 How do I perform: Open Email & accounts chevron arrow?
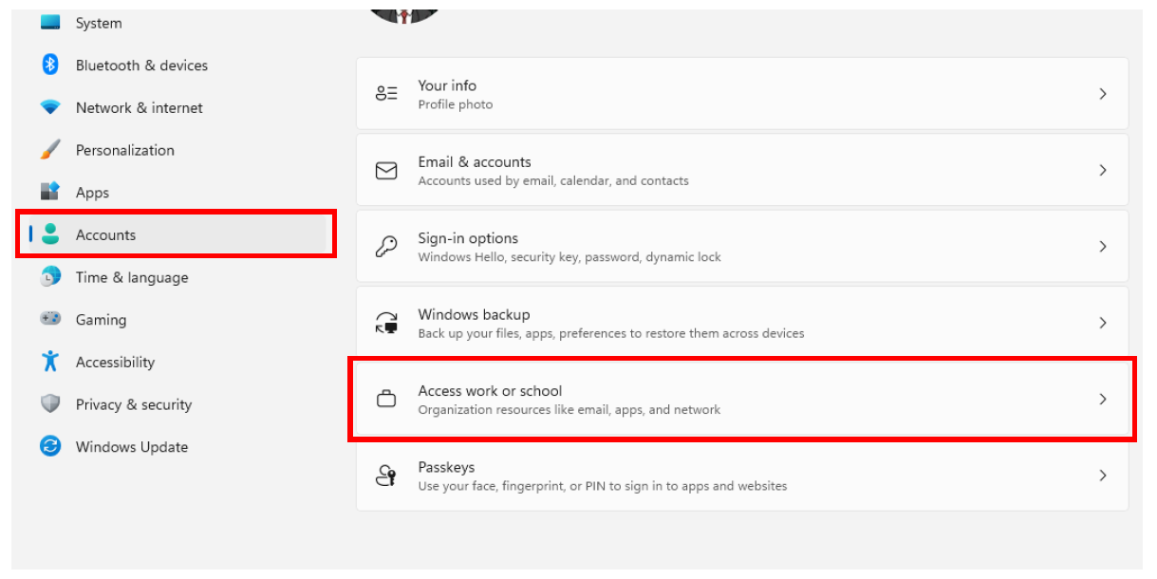coord(1103,170)
